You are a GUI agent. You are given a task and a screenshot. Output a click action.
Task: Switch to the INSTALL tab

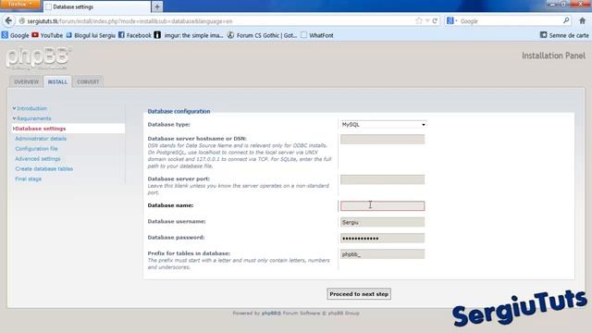click(57, 82)
